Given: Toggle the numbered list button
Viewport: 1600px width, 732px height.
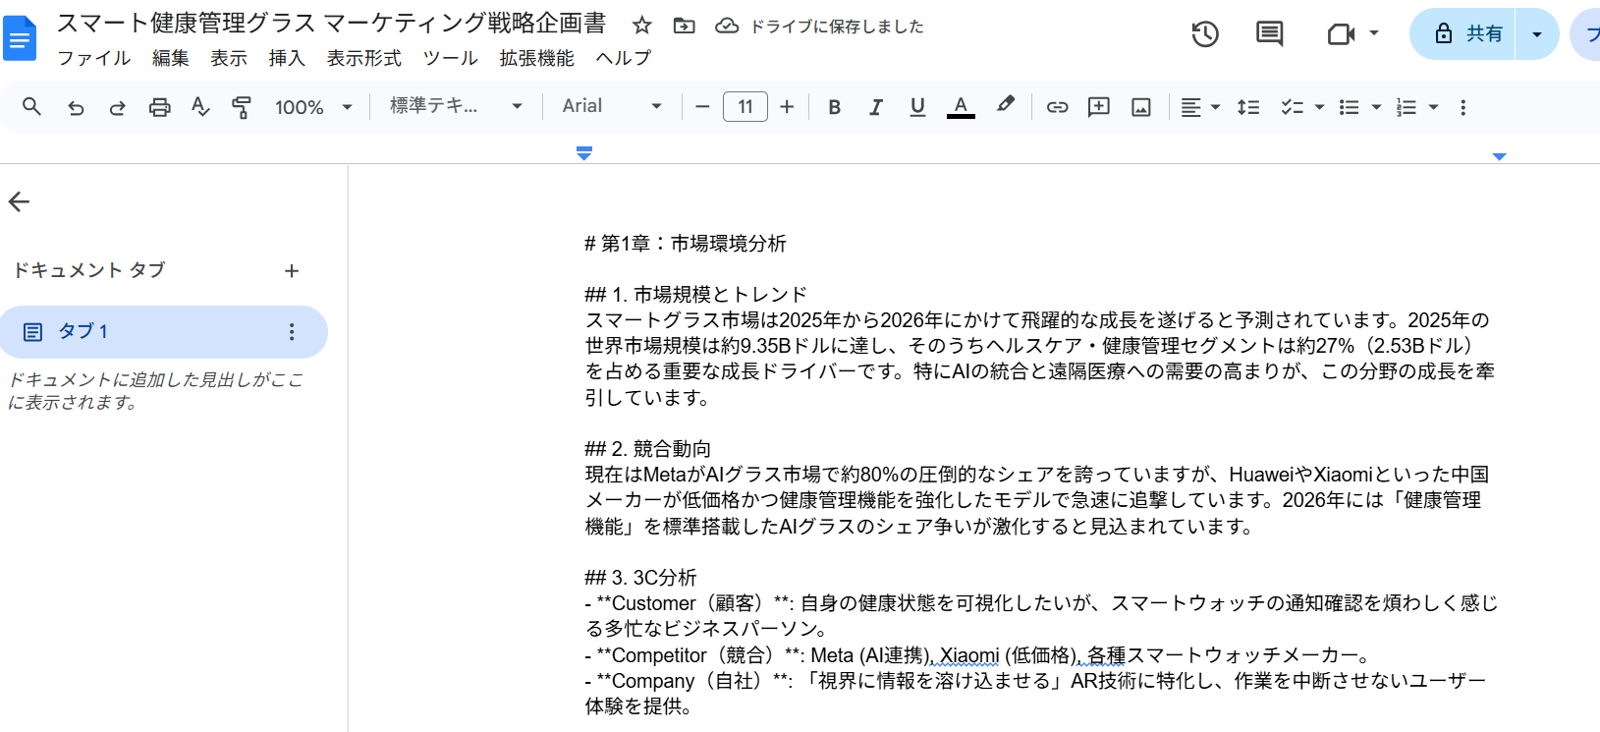Looking at the screenshot, I should point(1407,107).
